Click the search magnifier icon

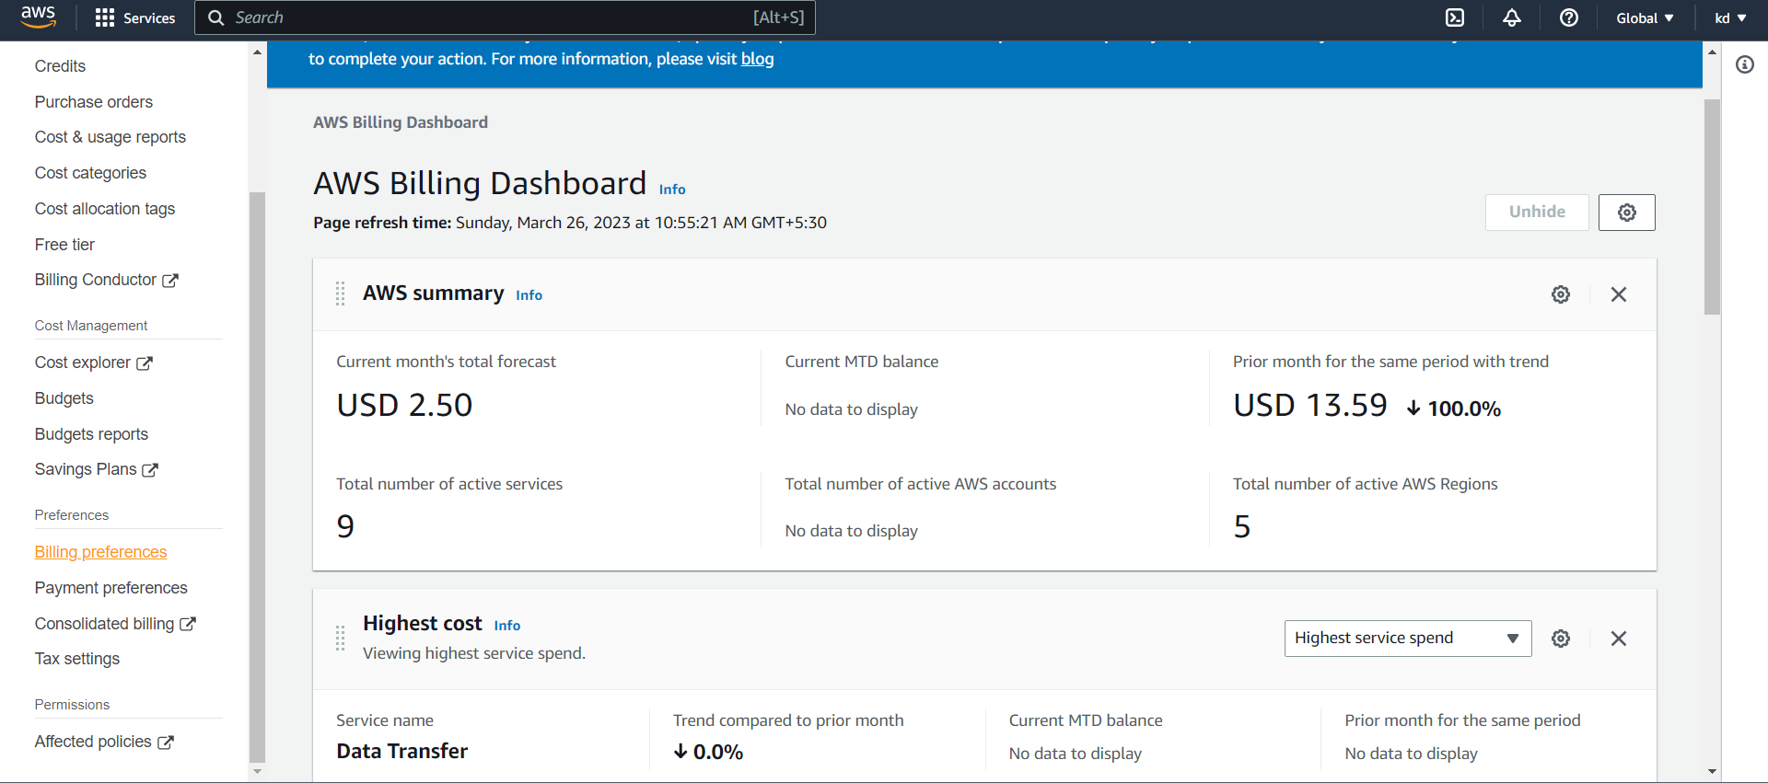[x=215, y=17]
